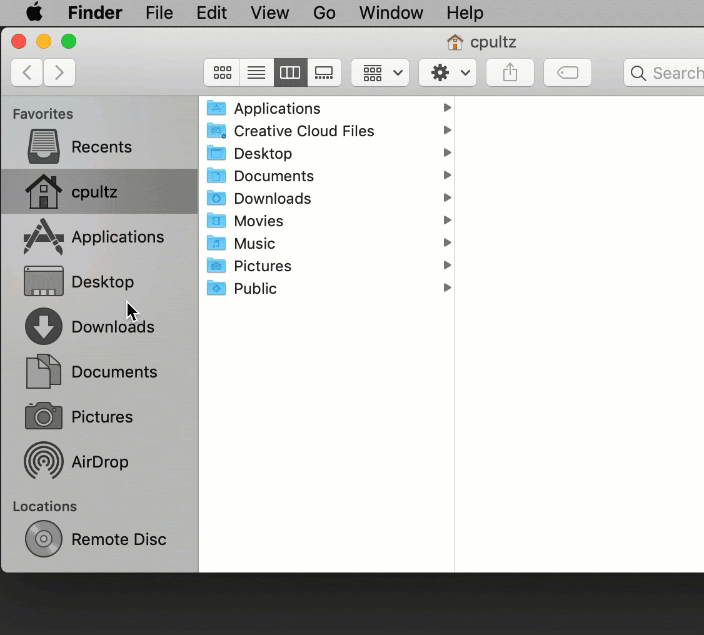Click the Documents sidebar icon
Image resolution: width=704 pixels, height=635 pixels.
(43, 371)
